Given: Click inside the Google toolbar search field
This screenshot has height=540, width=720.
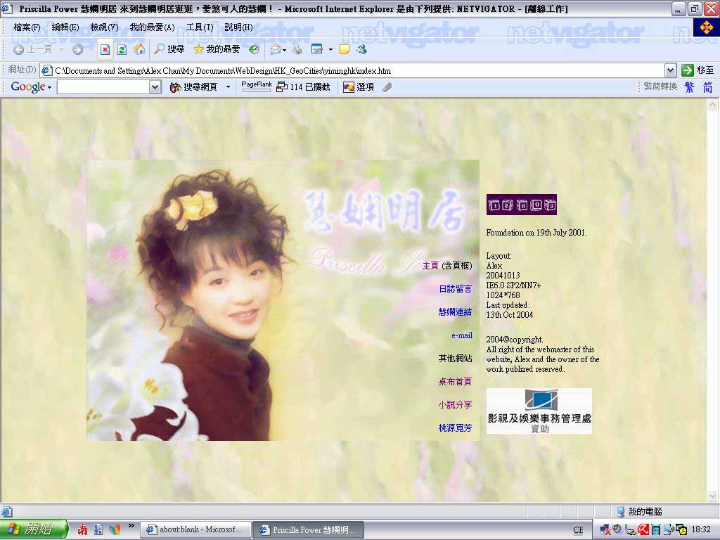Looking at the screenshot, I should pyautogui.click(x=104, y=86).
